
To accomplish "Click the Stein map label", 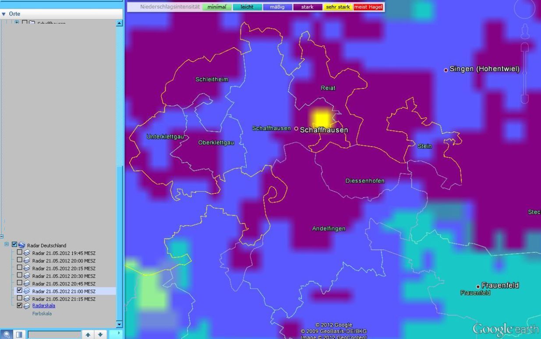I will click(x=424, y=146).
